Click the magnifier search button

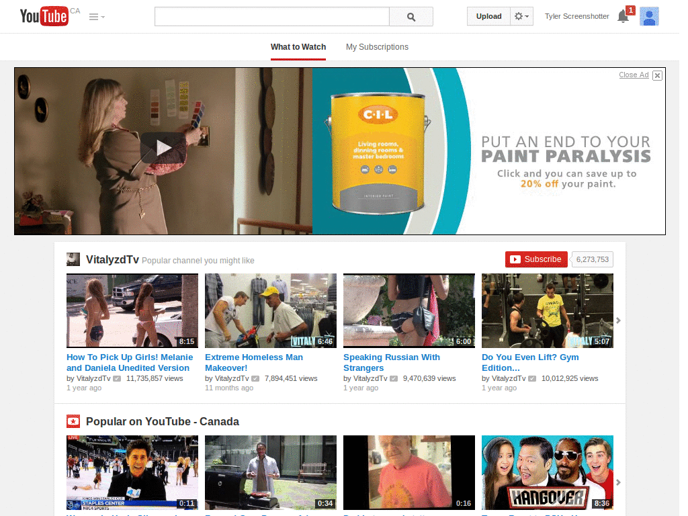(x=411, y=17)
